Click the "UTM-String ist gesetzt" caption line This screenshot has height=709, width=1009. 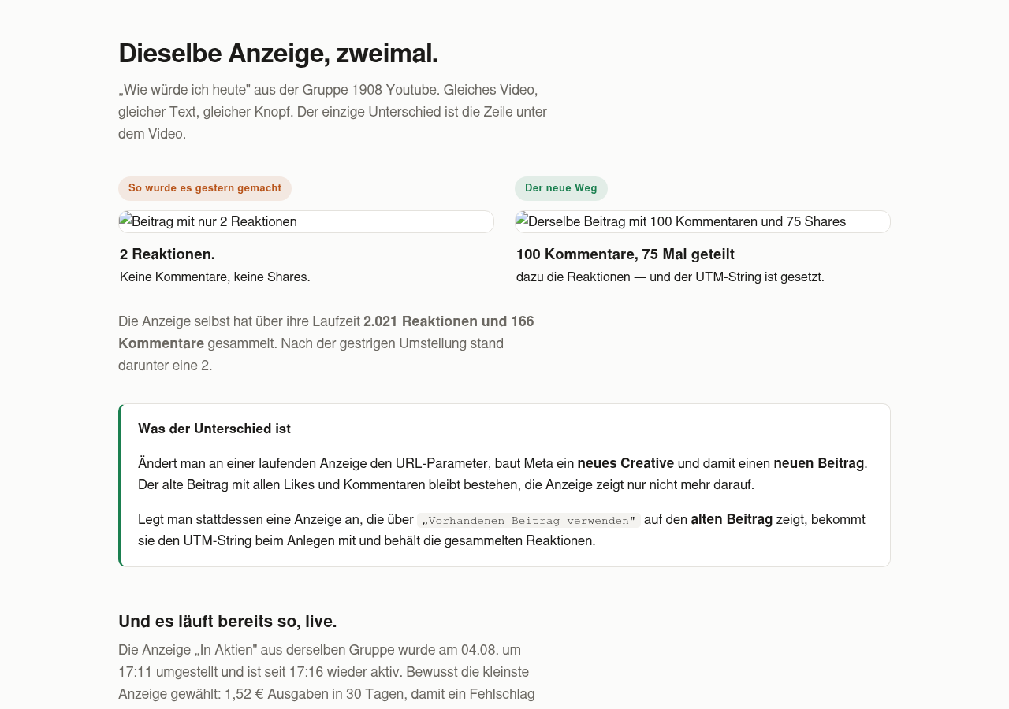(670, 277)
